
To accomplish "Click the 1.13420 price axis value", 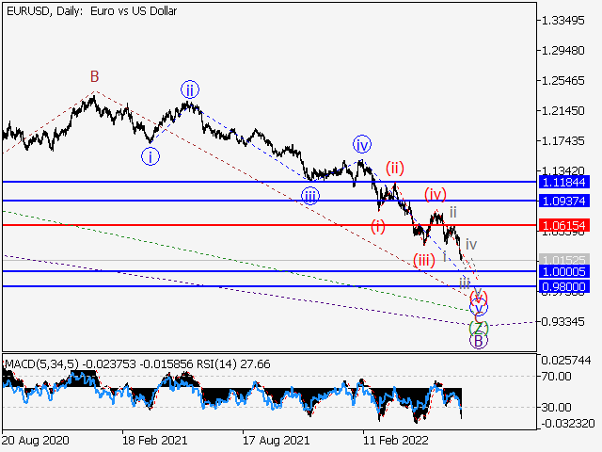I will pyautogui.click(x=562, y=170).
